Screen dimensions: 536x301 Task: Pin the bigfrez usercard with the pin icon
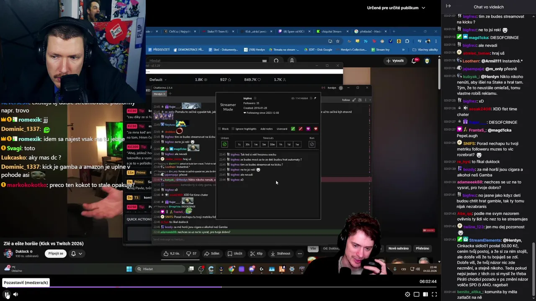pyautogui.click(x=315, y=98)
